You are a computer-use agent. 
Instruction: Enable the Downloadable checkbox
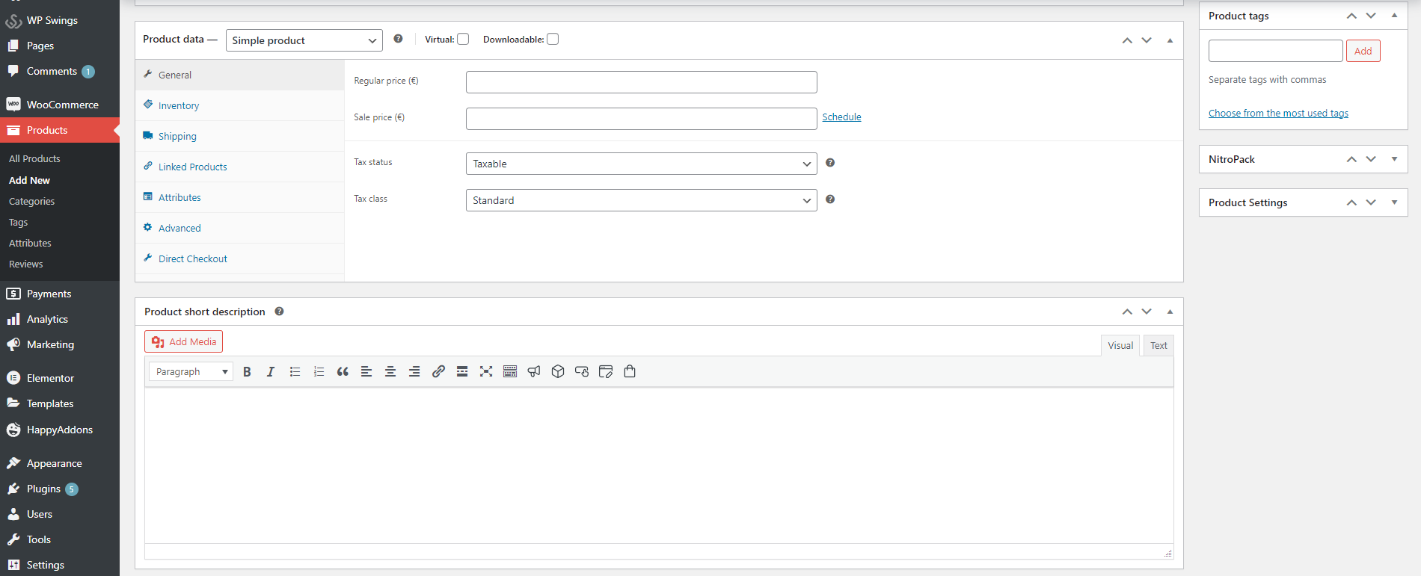click(x=553, y=40)
